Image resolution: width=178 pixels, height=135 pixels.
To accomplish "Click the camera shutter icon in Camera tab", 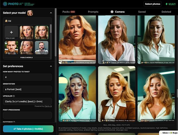I will [x=112, y=12].
